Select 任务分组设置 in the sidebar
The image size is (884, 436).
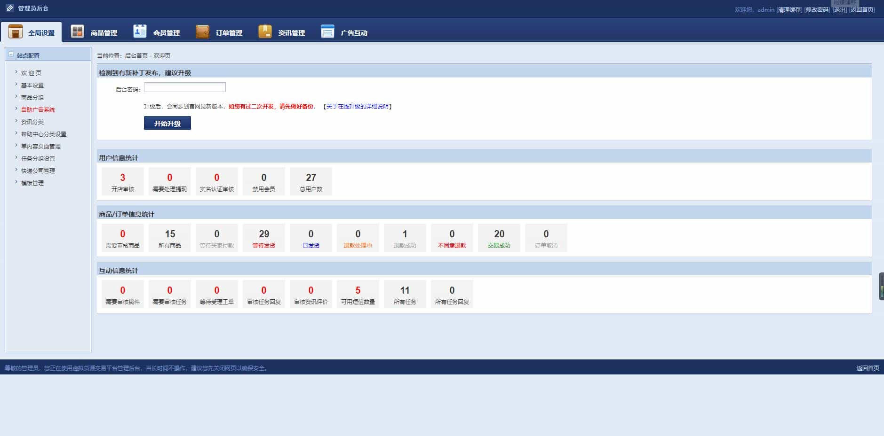click(38, 158)
